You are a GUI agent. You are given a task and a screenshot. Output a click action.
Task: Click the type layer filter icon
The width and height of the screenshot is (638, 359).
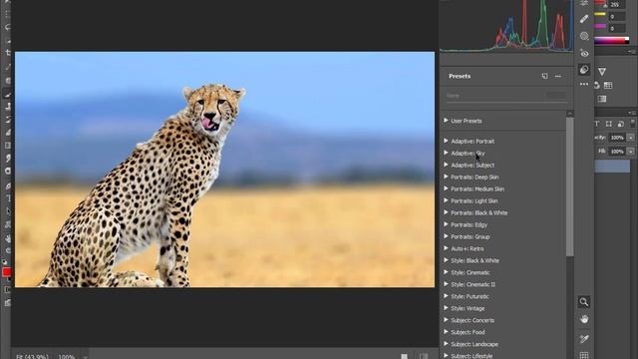click(597, 124)
